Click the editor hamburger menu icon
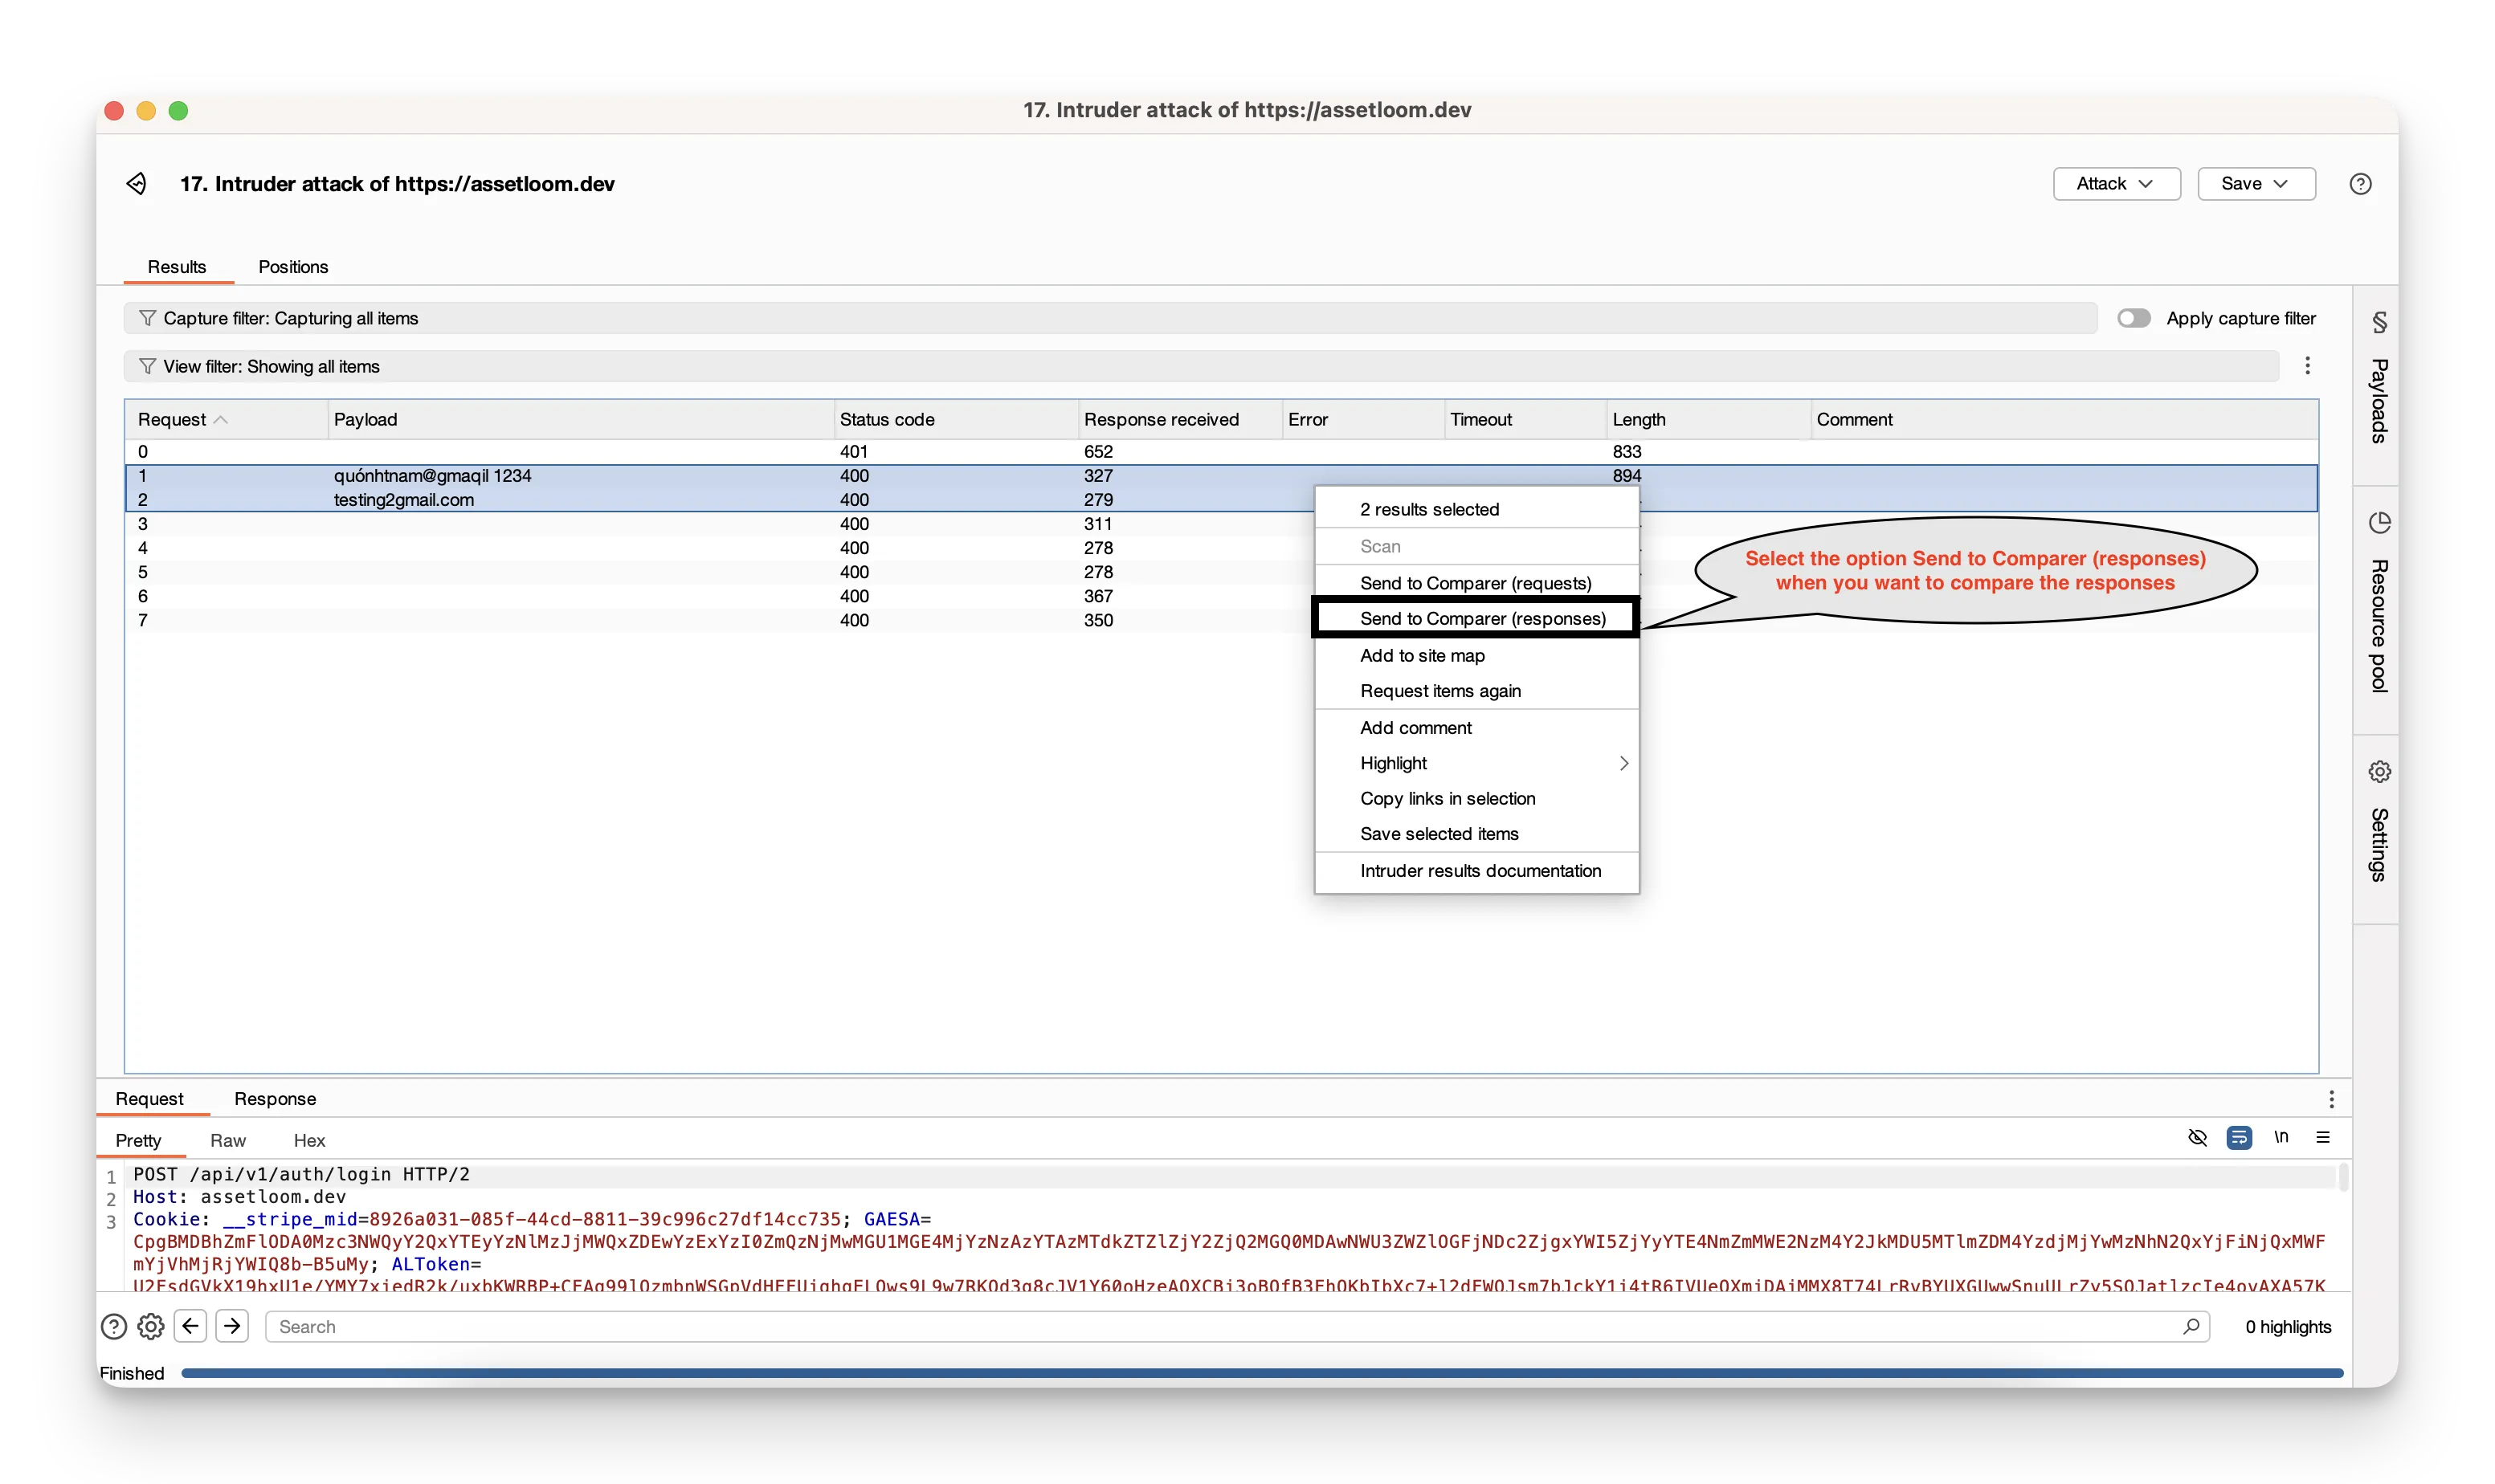This screenshot has width=2495, height=1484. tap(2322, 1138)
